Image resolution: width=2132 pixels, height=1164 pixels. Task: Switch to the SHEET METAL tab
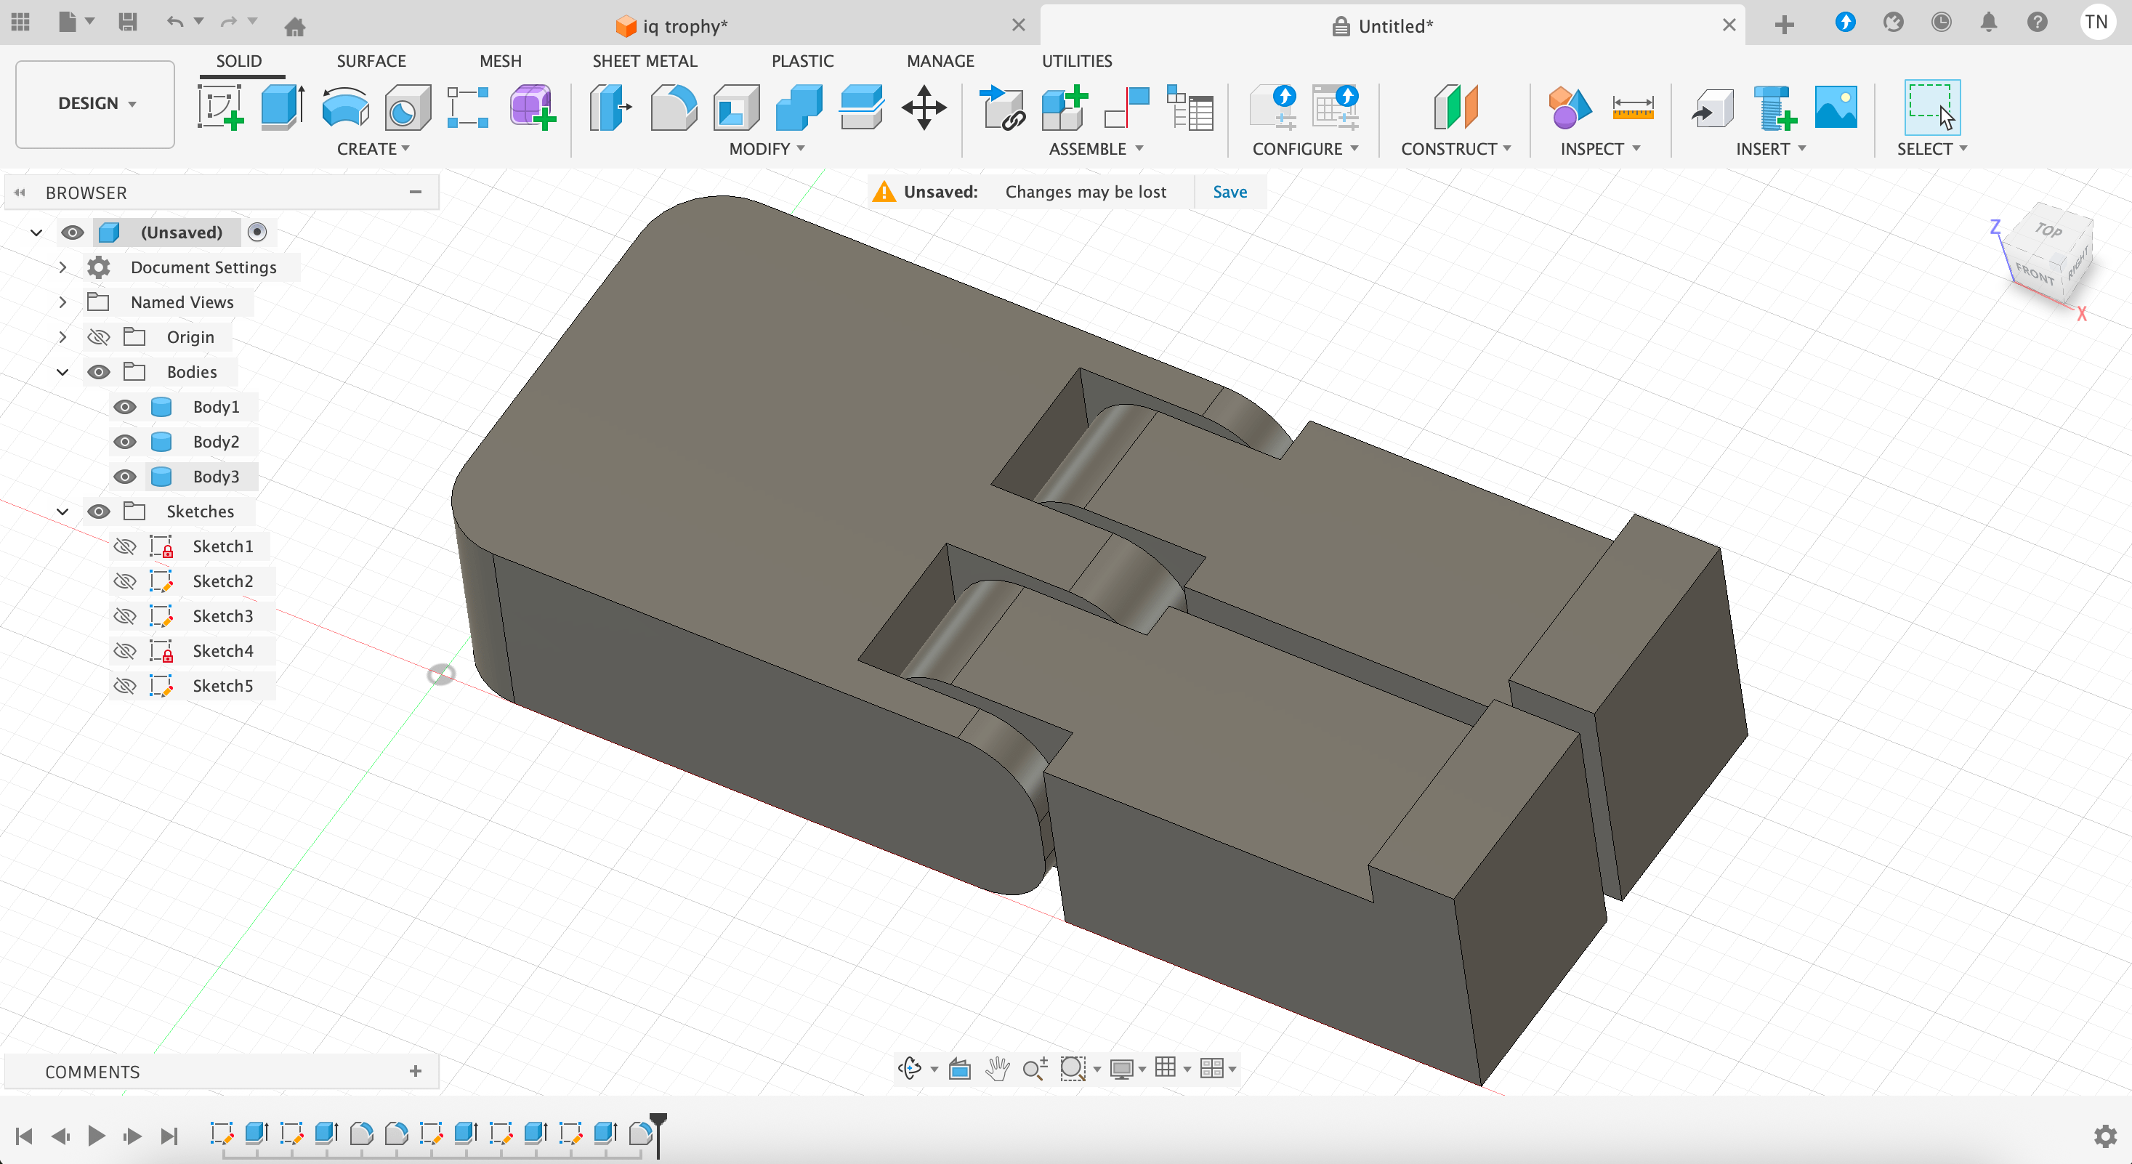[644, 61]
